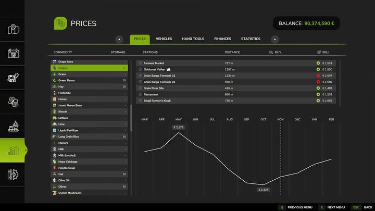Toggle the Farmers Market station marker circle
Image resolution: width=375 pixels, height=211 pixels.
click(140, 63)
